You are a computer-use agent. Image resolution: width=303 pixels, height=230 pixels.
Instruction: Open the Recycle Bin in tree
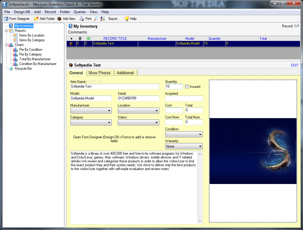coord(23,69)
